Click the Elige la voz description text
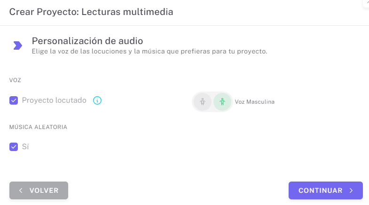This screenshot has width=369, height=205. click(149, 51)
